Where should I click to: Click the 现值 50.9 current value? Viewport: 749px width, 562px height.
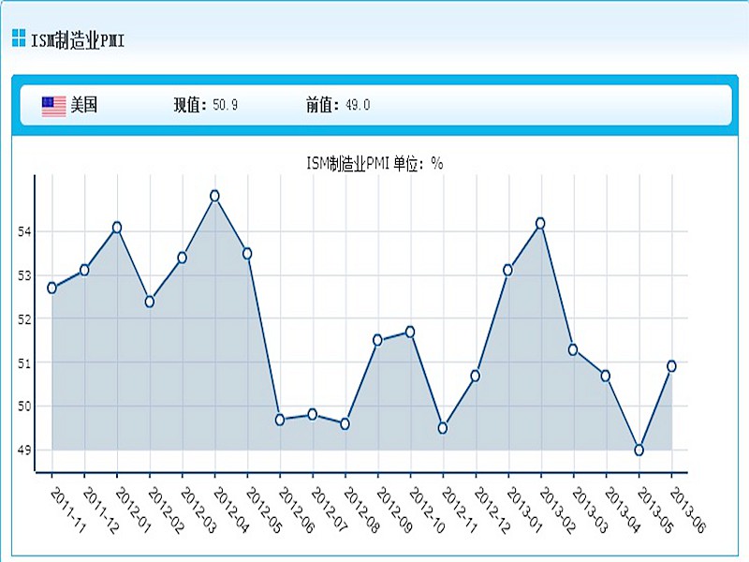(x=205, y=105)
